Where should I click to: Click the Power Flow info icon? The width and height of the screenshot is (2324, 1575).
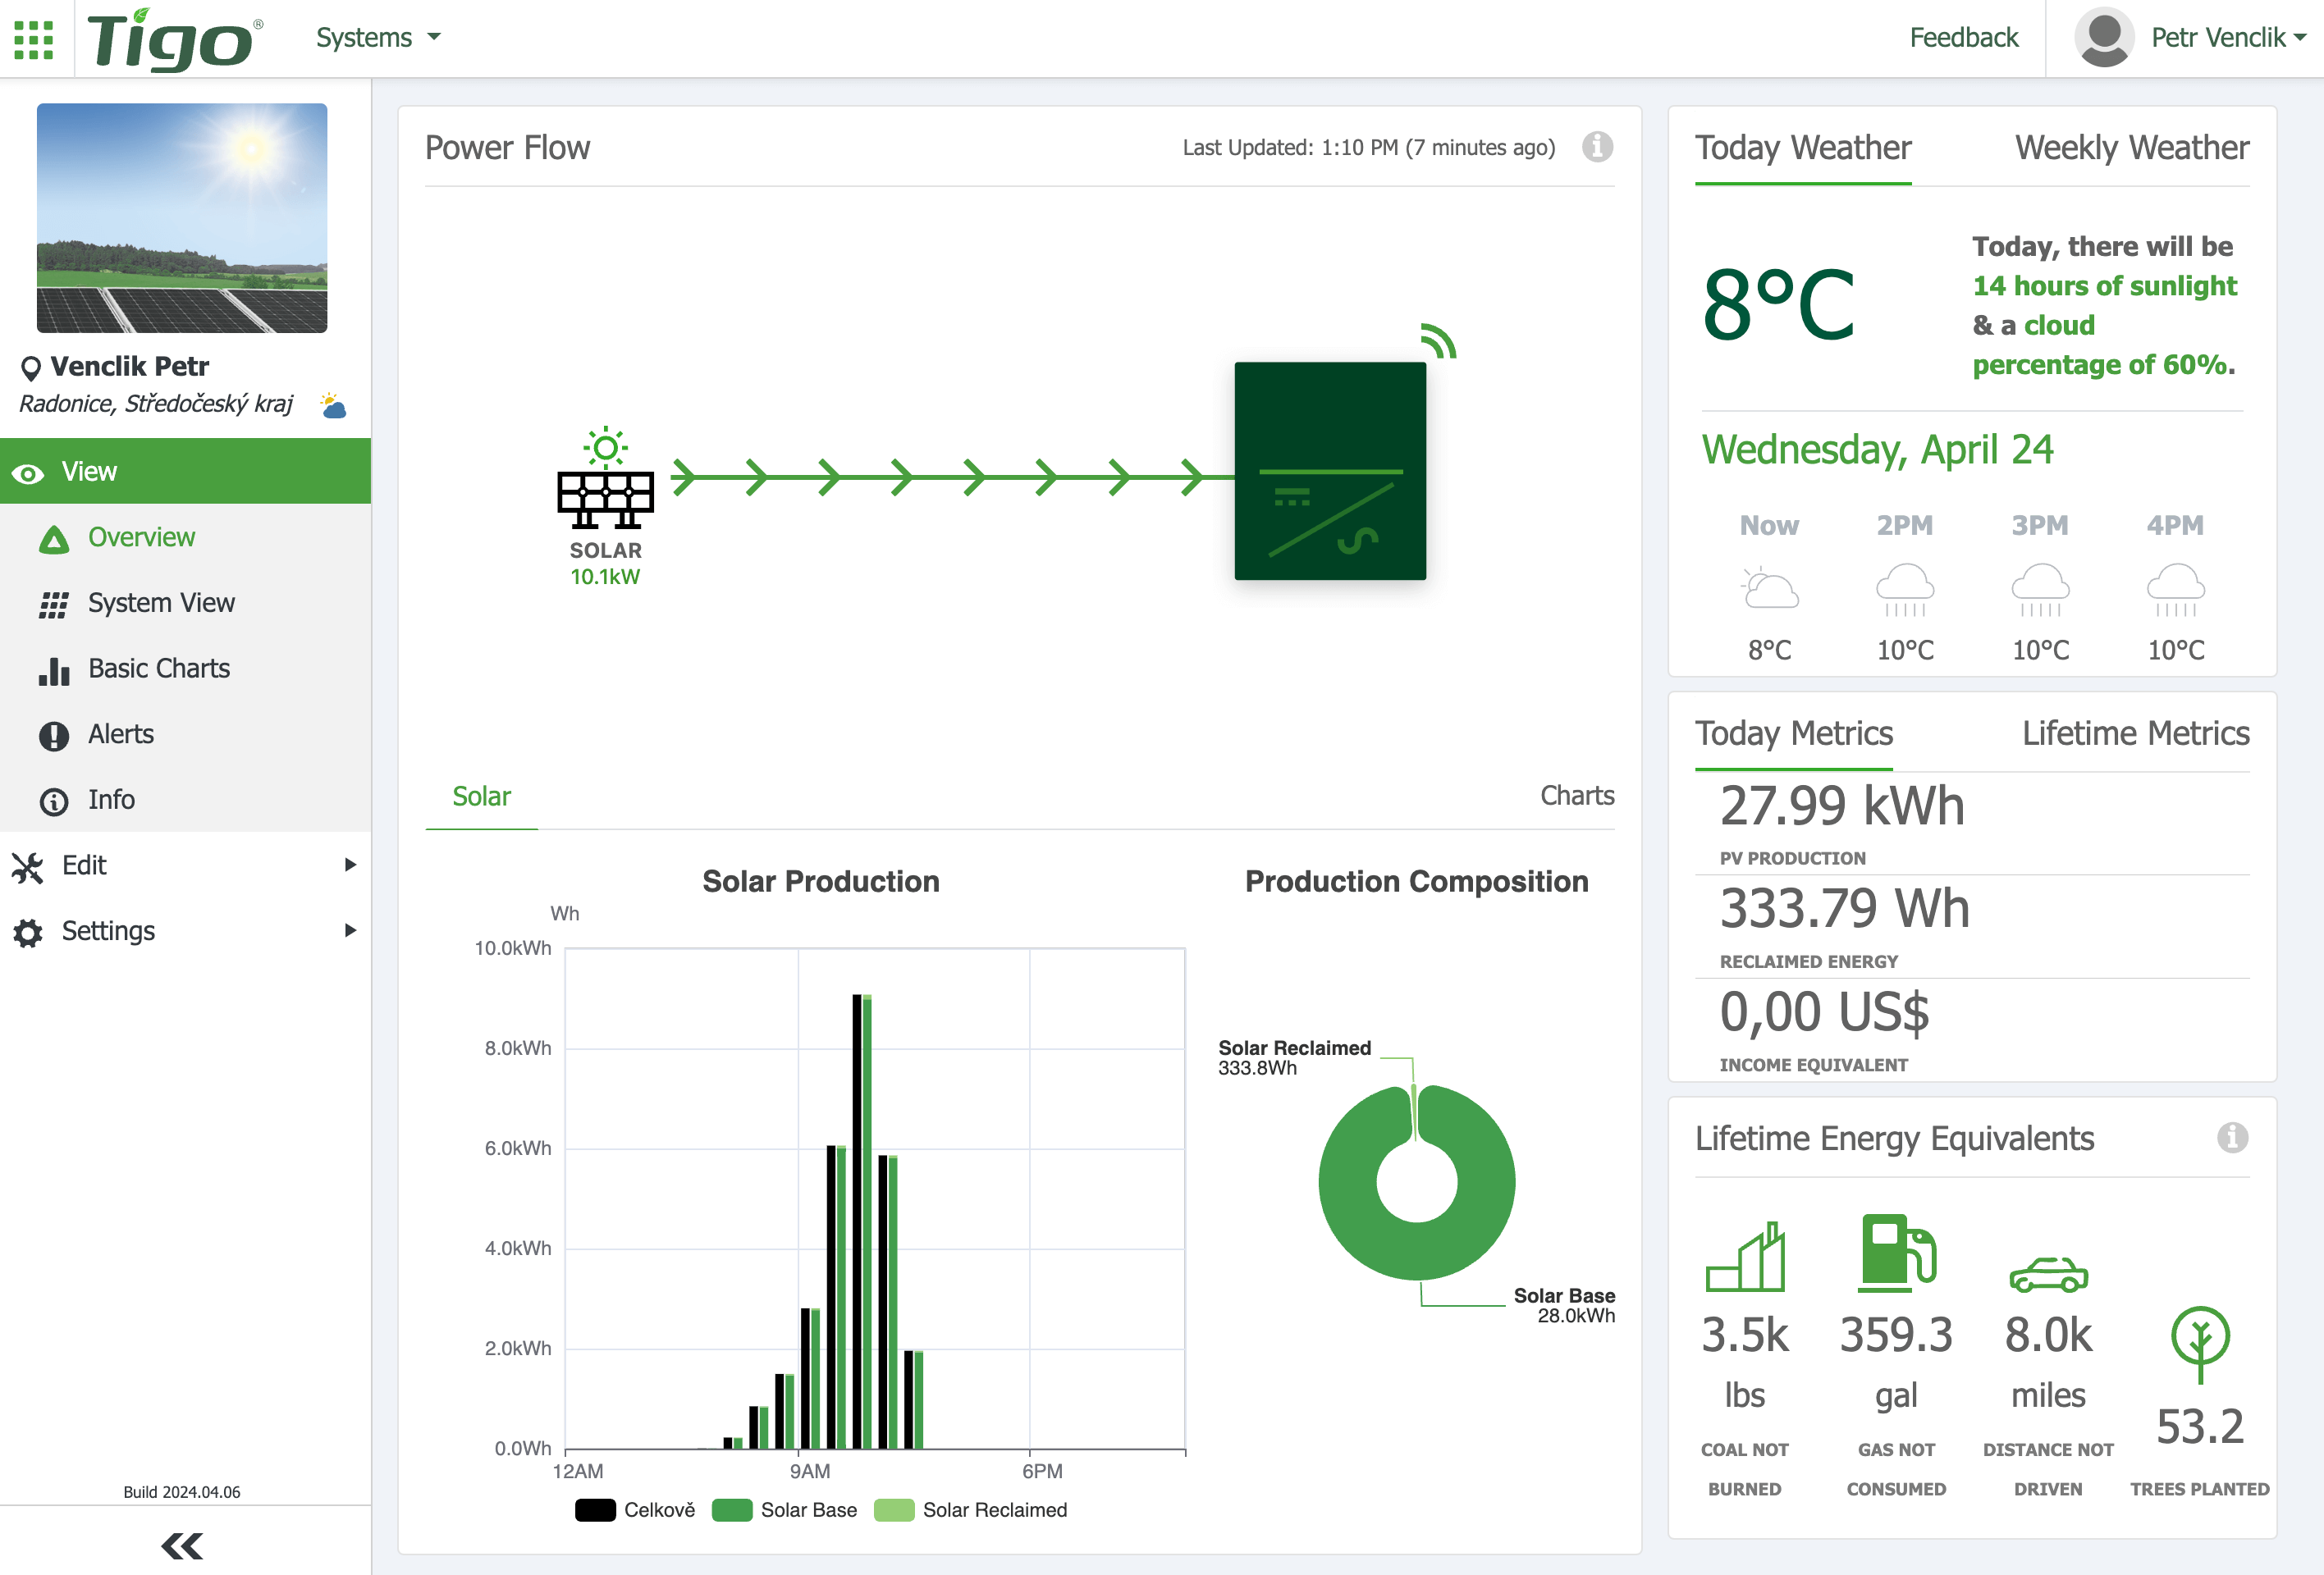click(1597, 147)
